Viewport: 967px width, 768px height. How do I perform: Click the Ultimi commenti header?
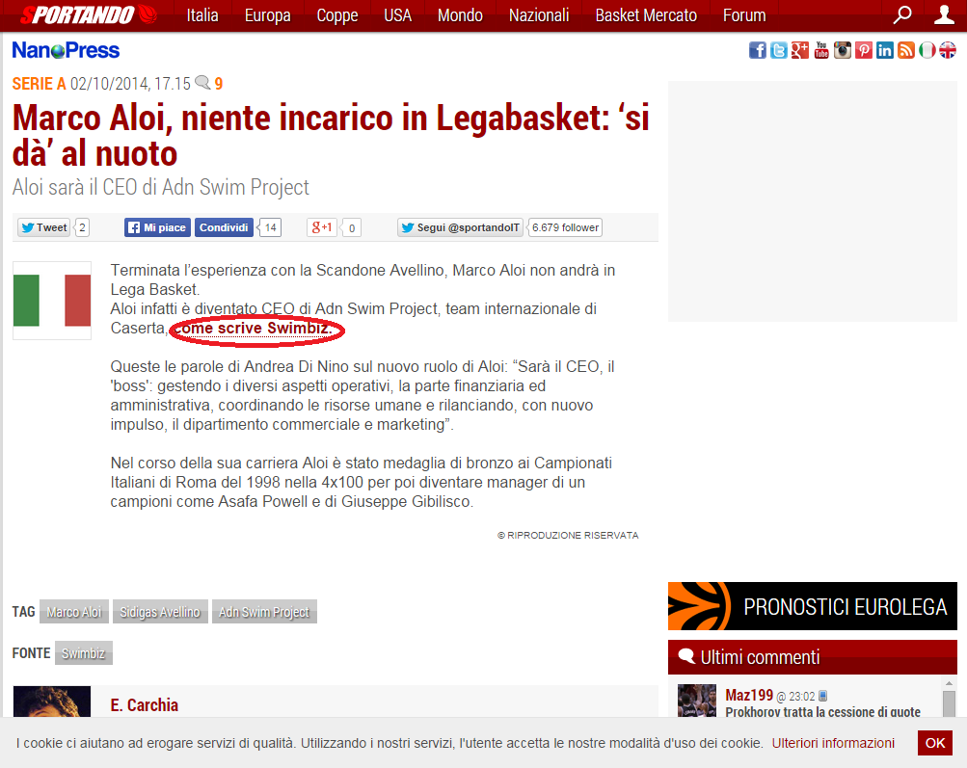812,657
